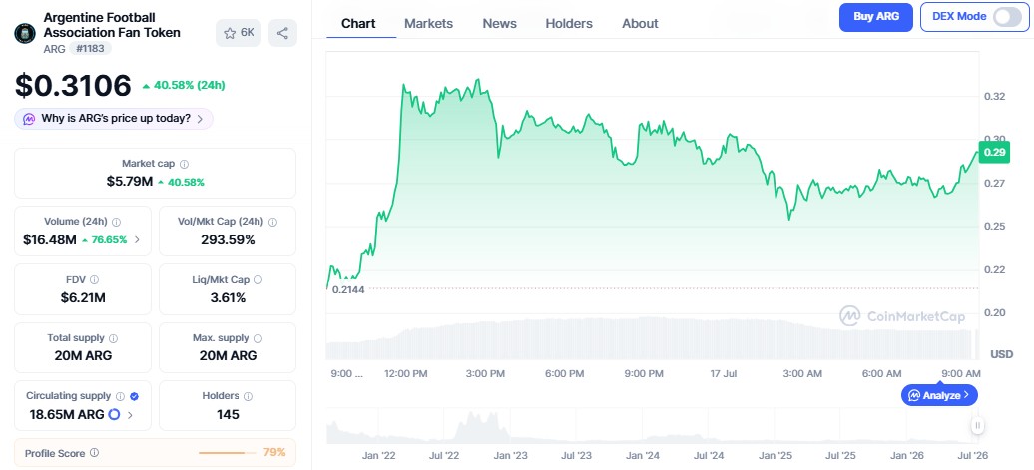Click the 79% profile score value

[274, 453]
